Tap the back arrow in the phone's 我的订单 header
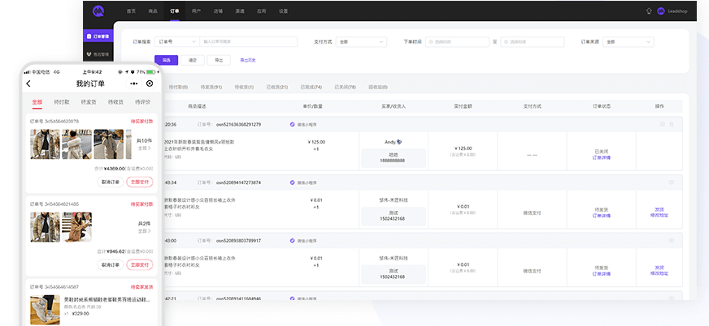The image size is (709, 326). [x=28, y=84]
